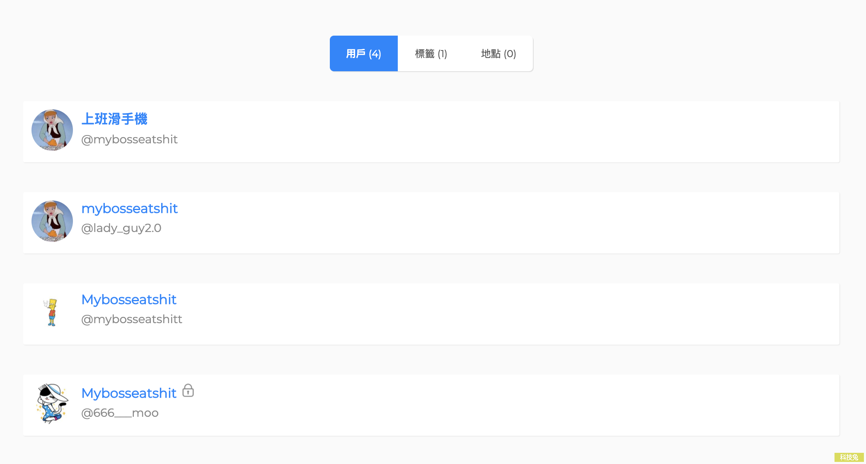Image resolution: width=866 pixels, height=464 pixels.
Task: Click the avatar beside @lady_guy2.0
Action: [52, 221]
